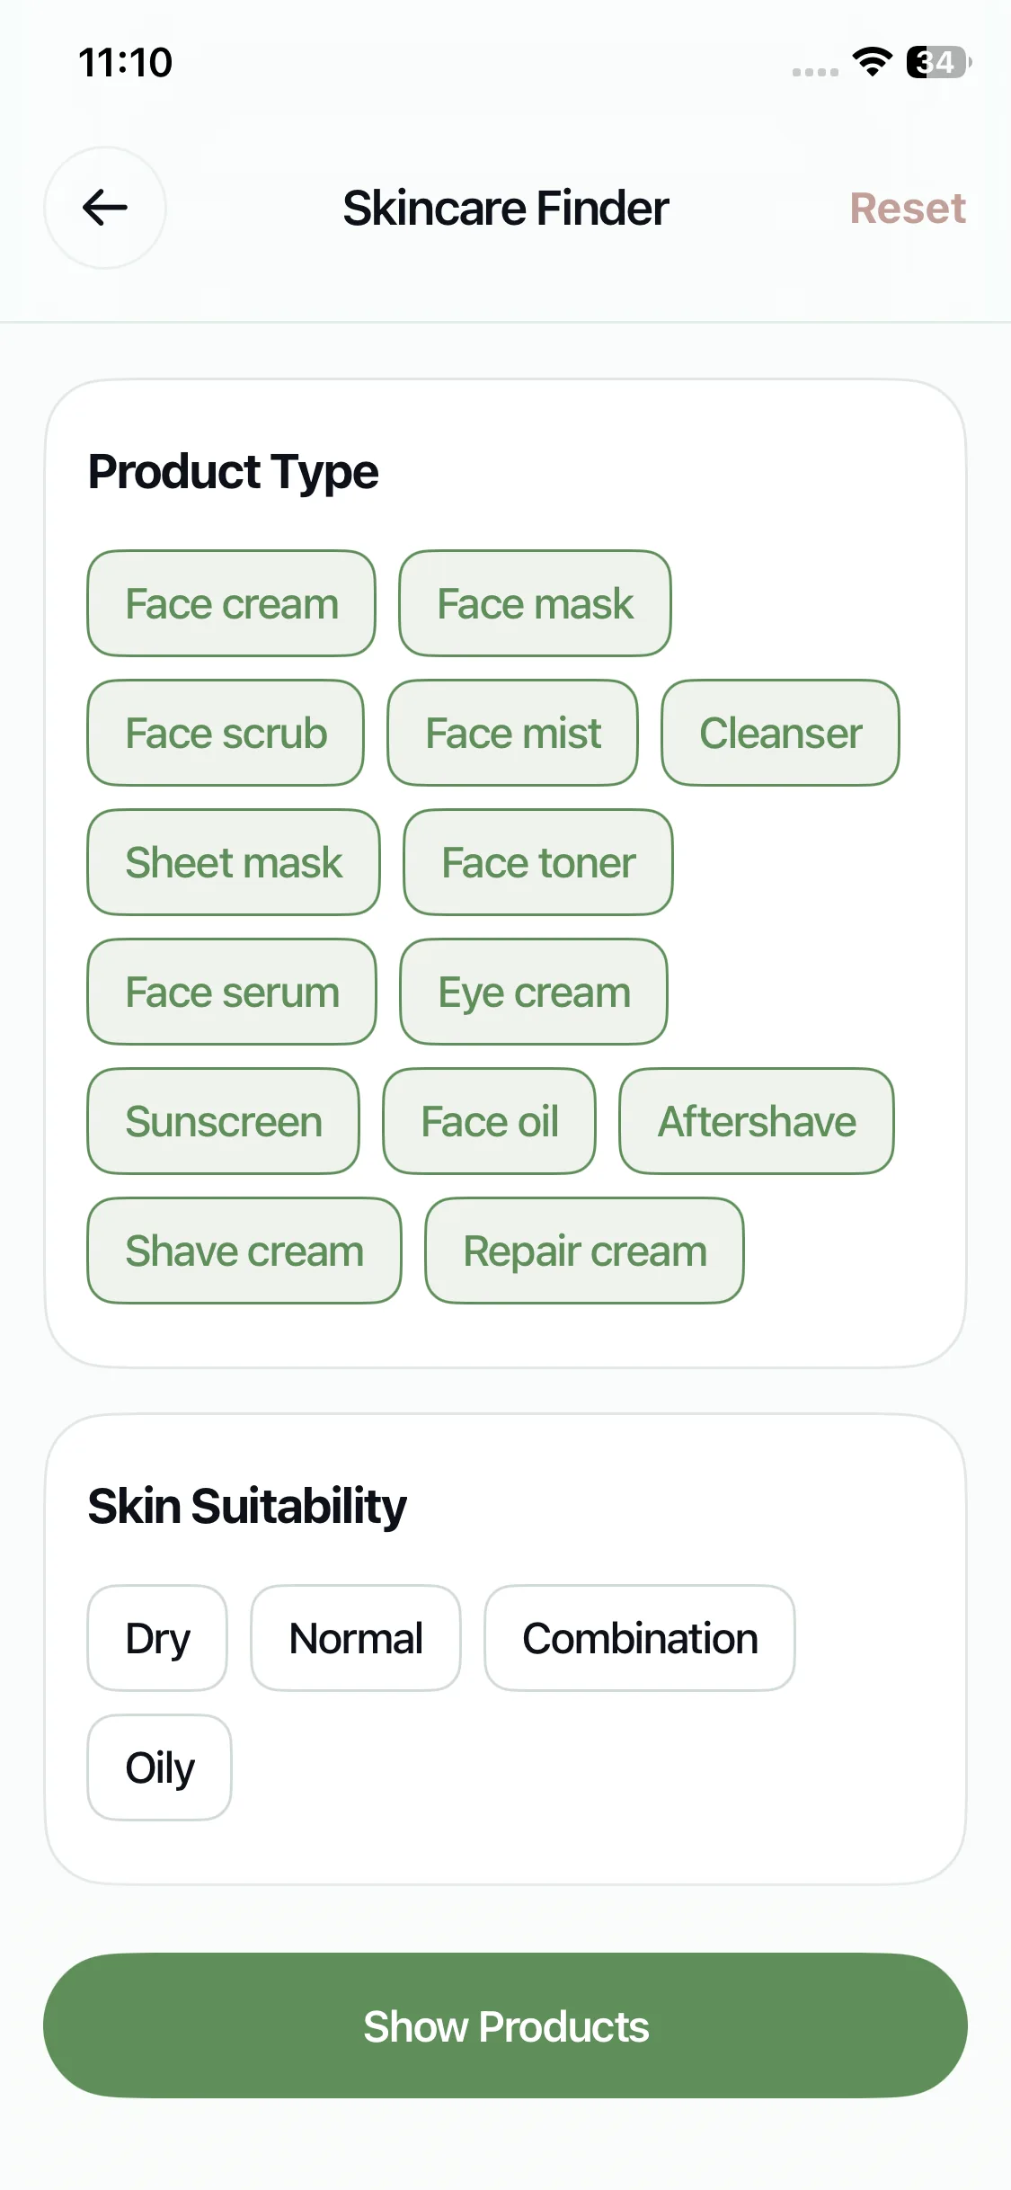Reset all skincare filters
The width and height of the screenshot is (1011, 2190).
pyautogui.click(x=908, y=209)
